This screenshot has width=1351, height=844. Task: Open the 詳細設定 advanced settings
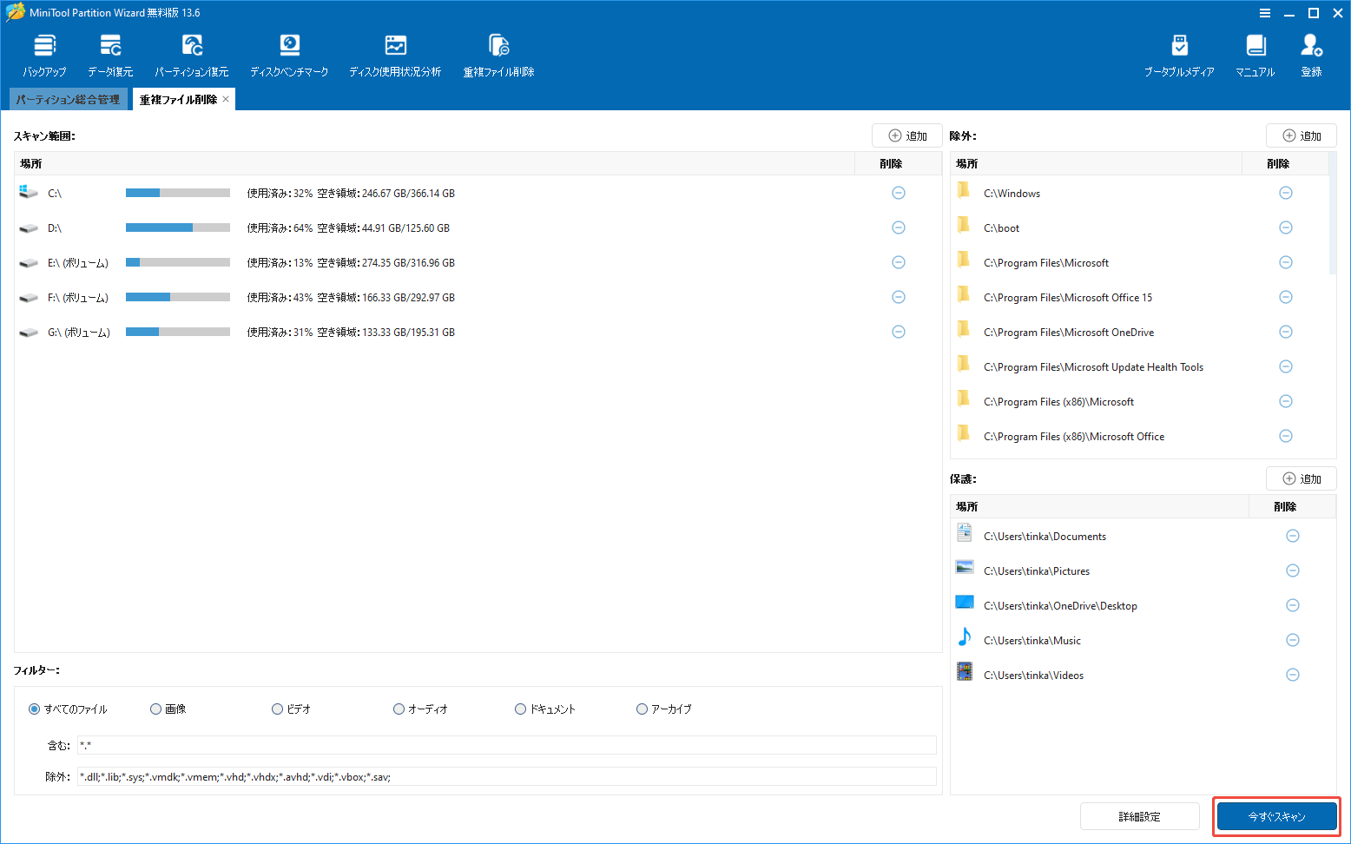point(1139,816)
